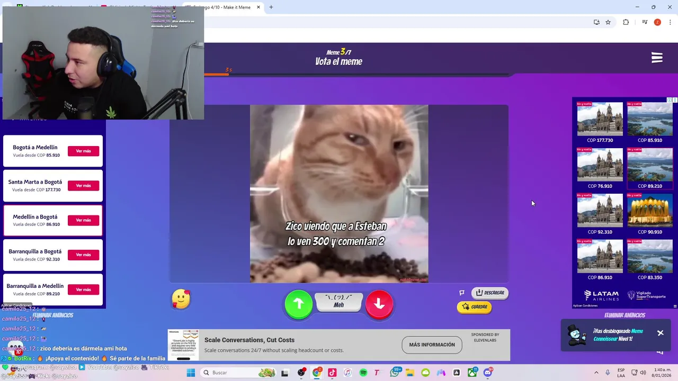678x381 pixels.
Task: Open the 'Scale Conversations, Cut Costs' ad headline
Action: coord(249,340)
